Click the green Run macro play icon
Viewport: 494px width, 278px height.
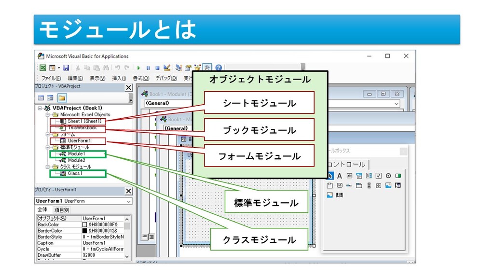pyautogui.click(x=138, y=68)
